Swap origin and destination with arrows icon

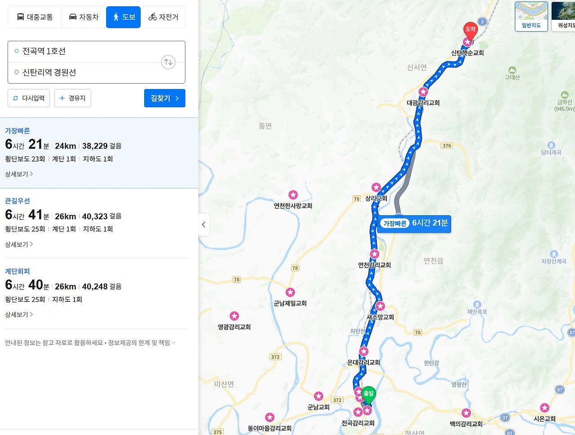(168, 62)
